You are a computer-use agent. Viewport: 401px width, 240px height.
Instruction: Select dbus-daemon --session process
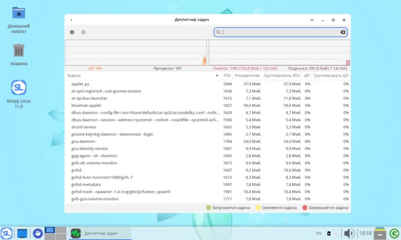208,120
